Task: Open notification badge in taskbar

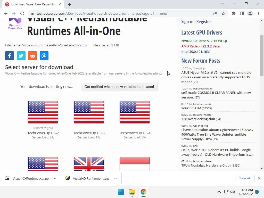Action: pyautogui.click(x=257, y=192)
